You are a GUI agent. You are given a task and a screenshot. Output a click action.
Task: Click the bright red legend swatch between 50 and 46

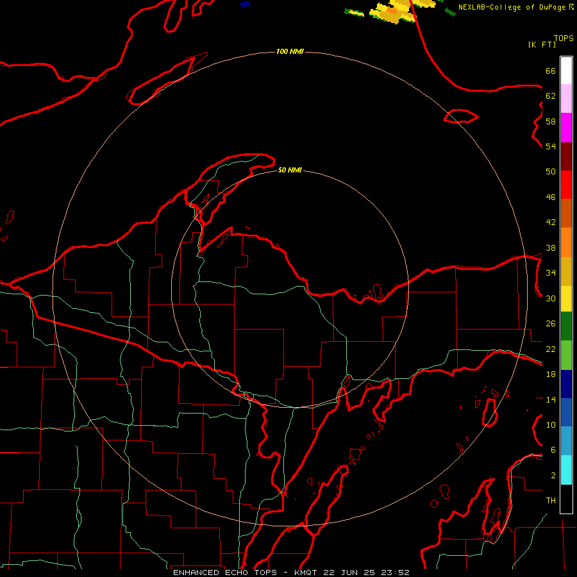(566, 185)
